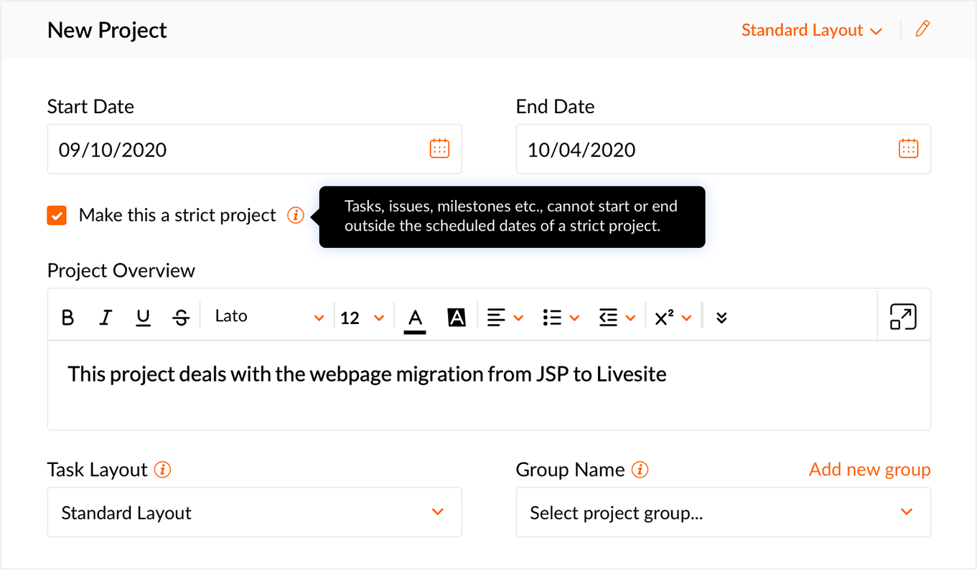Click the Add new group link
Image resolution: width=977 pixels, height=570 pixels.
coord(869,470)
